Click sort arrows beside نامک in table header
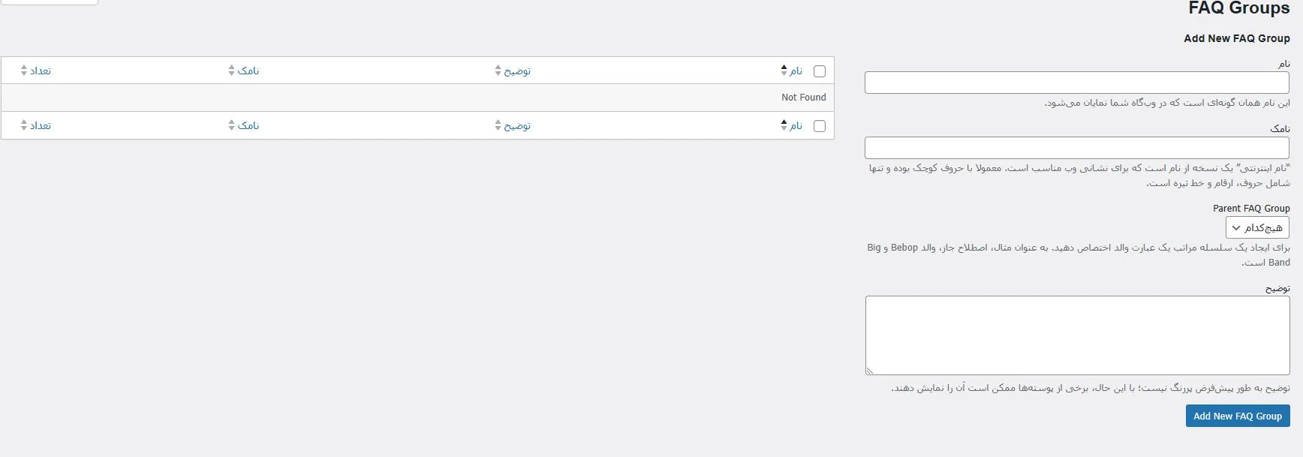 pyautogui.click(x=231, y=71)
